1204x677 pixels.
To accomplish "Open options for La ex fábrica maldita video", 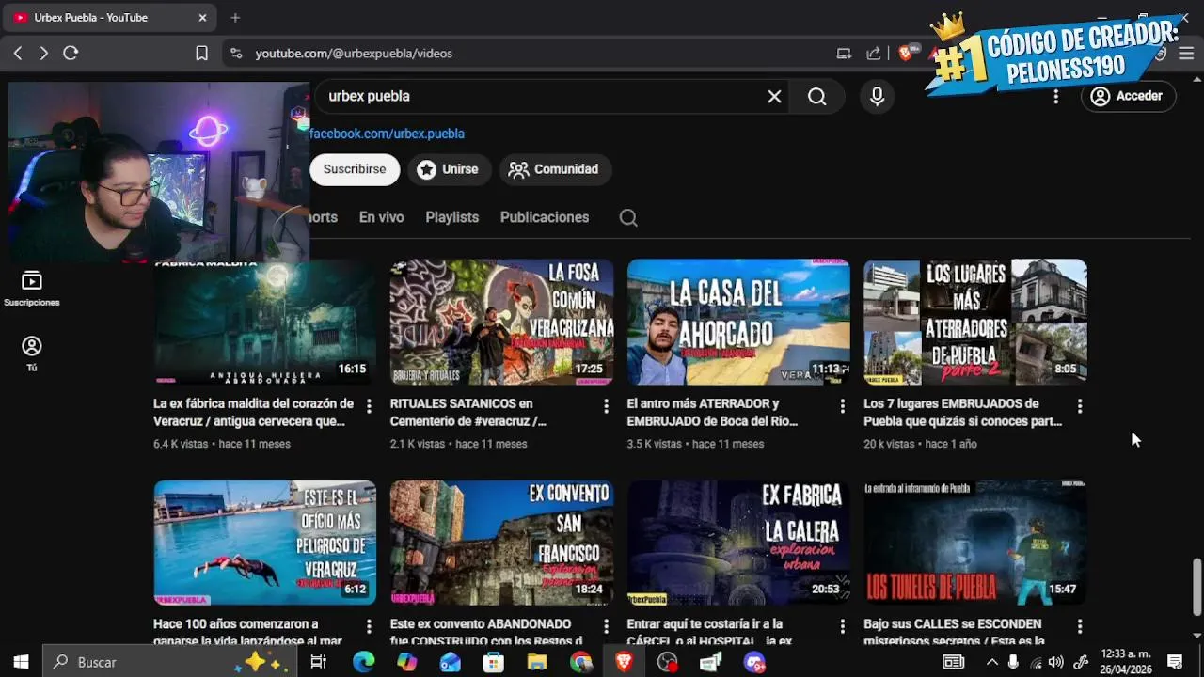I will click(369, 406).
